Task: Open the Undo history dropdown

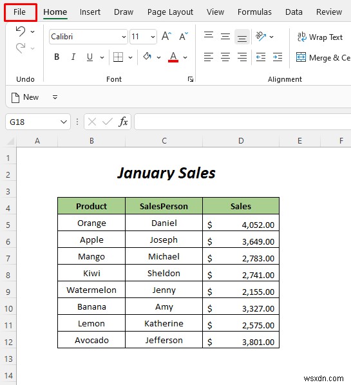Action: click(x=32, y=32)
